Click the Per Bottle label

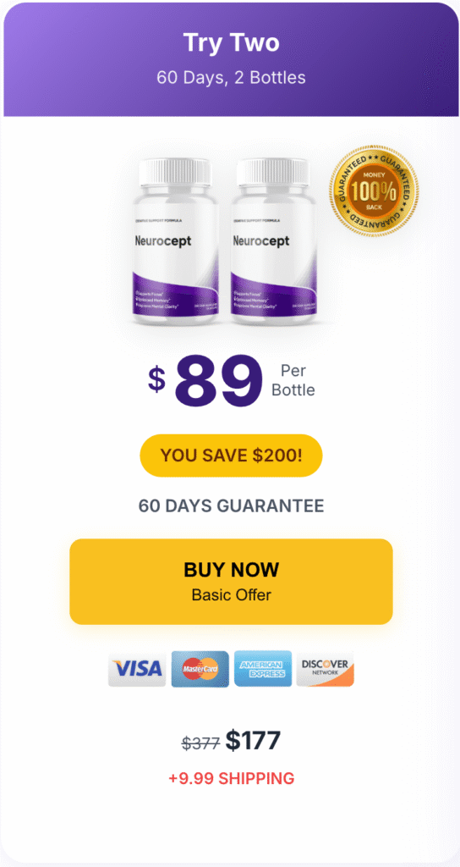pyautogui.click(x=293, y=380)
